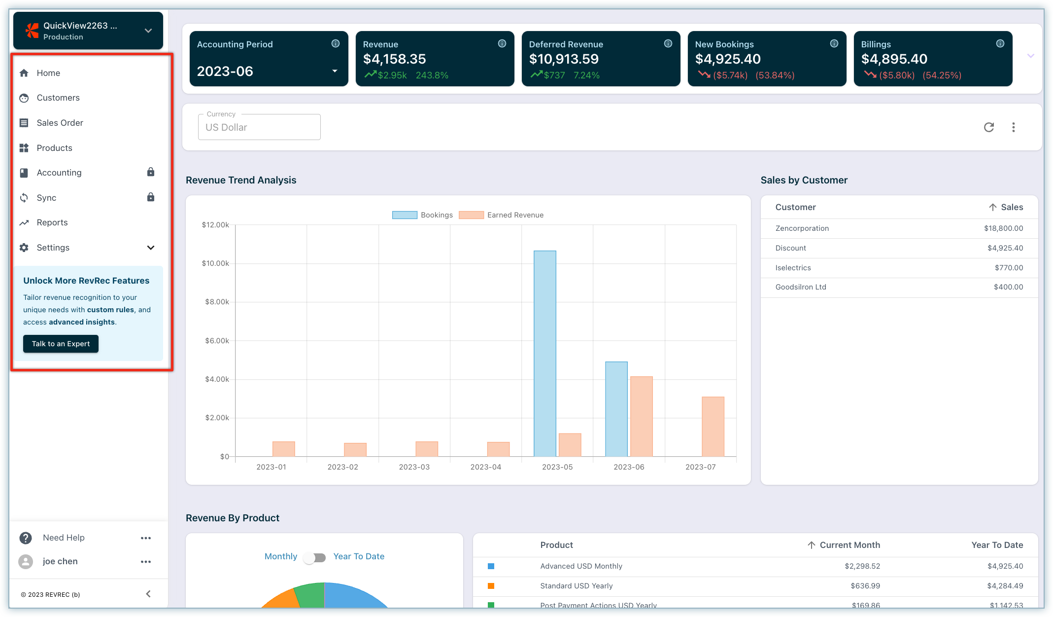Click the Customers face icon
Screen dimensions: 1053x617
[x=24, y=98]
